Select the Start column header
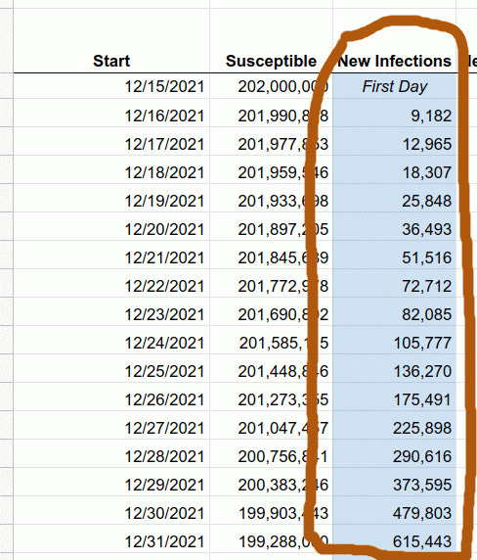Image resolution: width=477 pixels, height=560 pixels. [x=111, y=61]
